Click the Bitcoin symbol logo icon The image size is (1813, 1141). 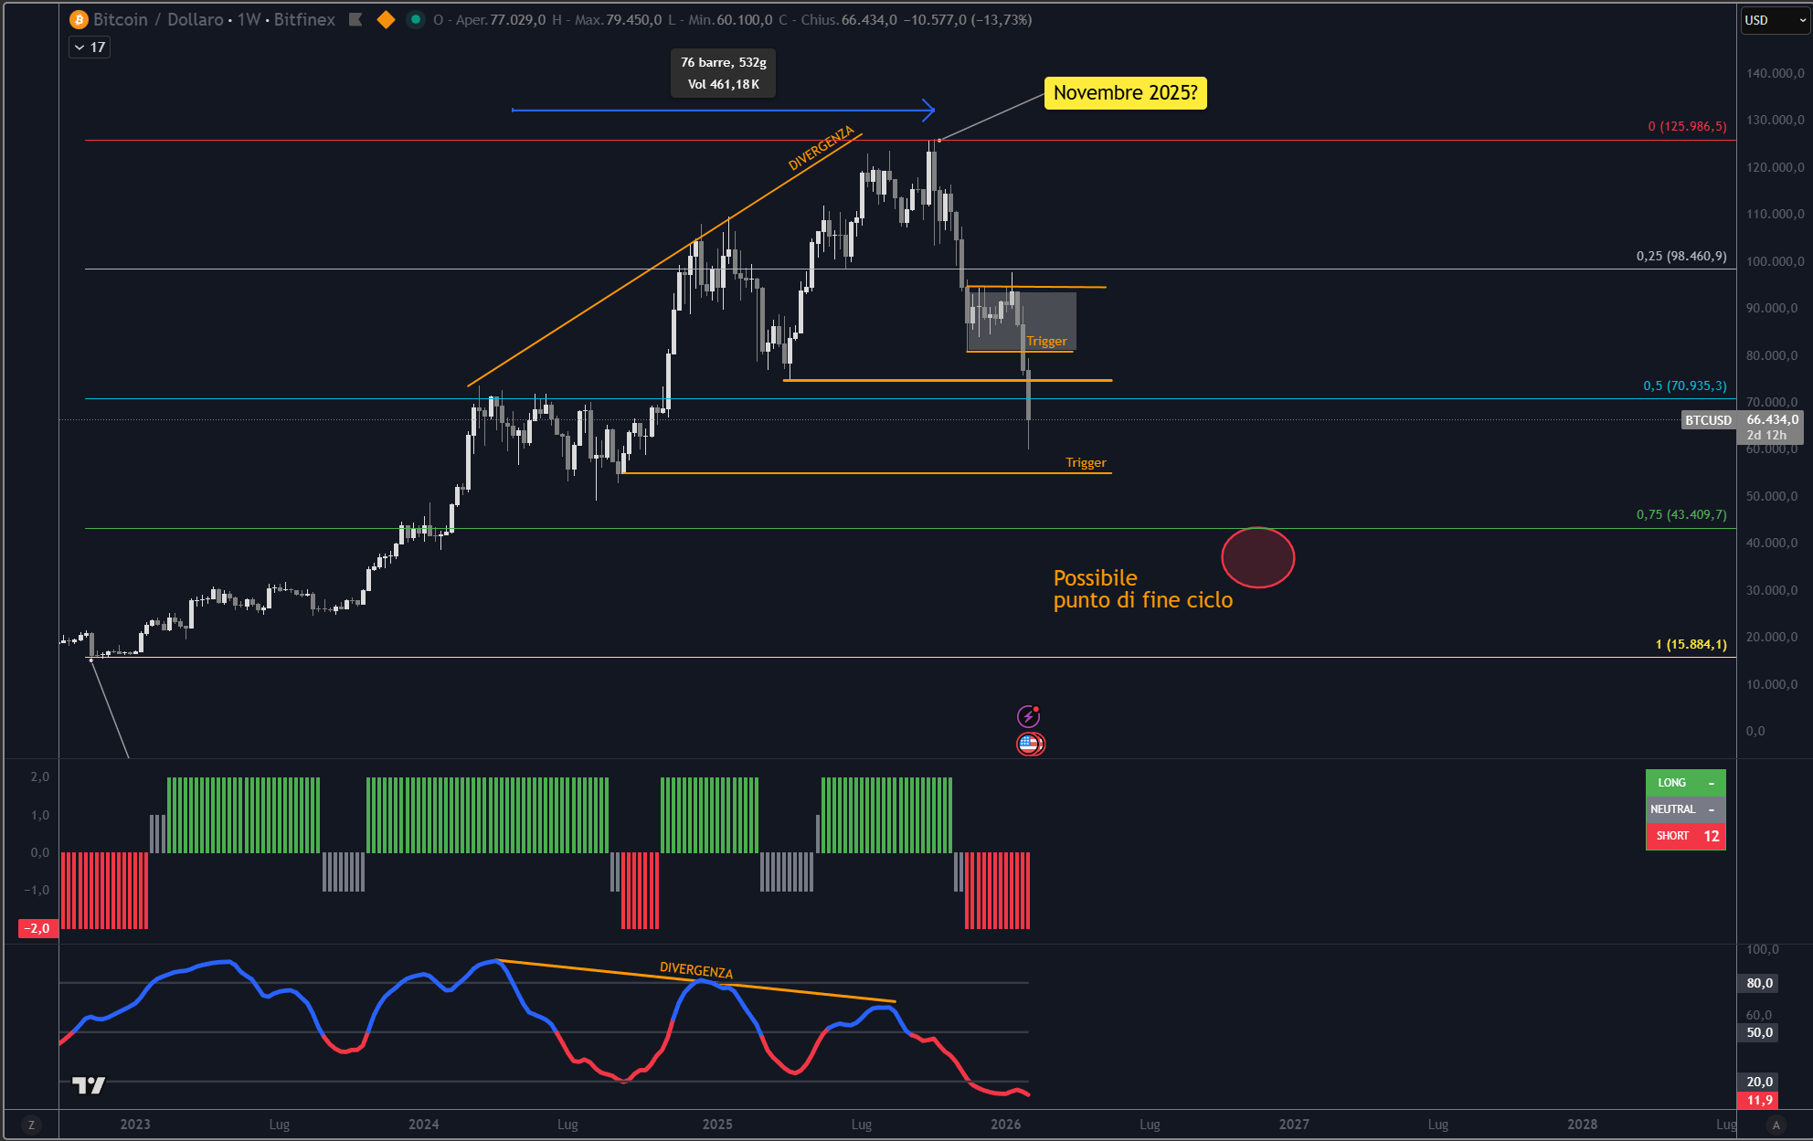pos(80,20)
